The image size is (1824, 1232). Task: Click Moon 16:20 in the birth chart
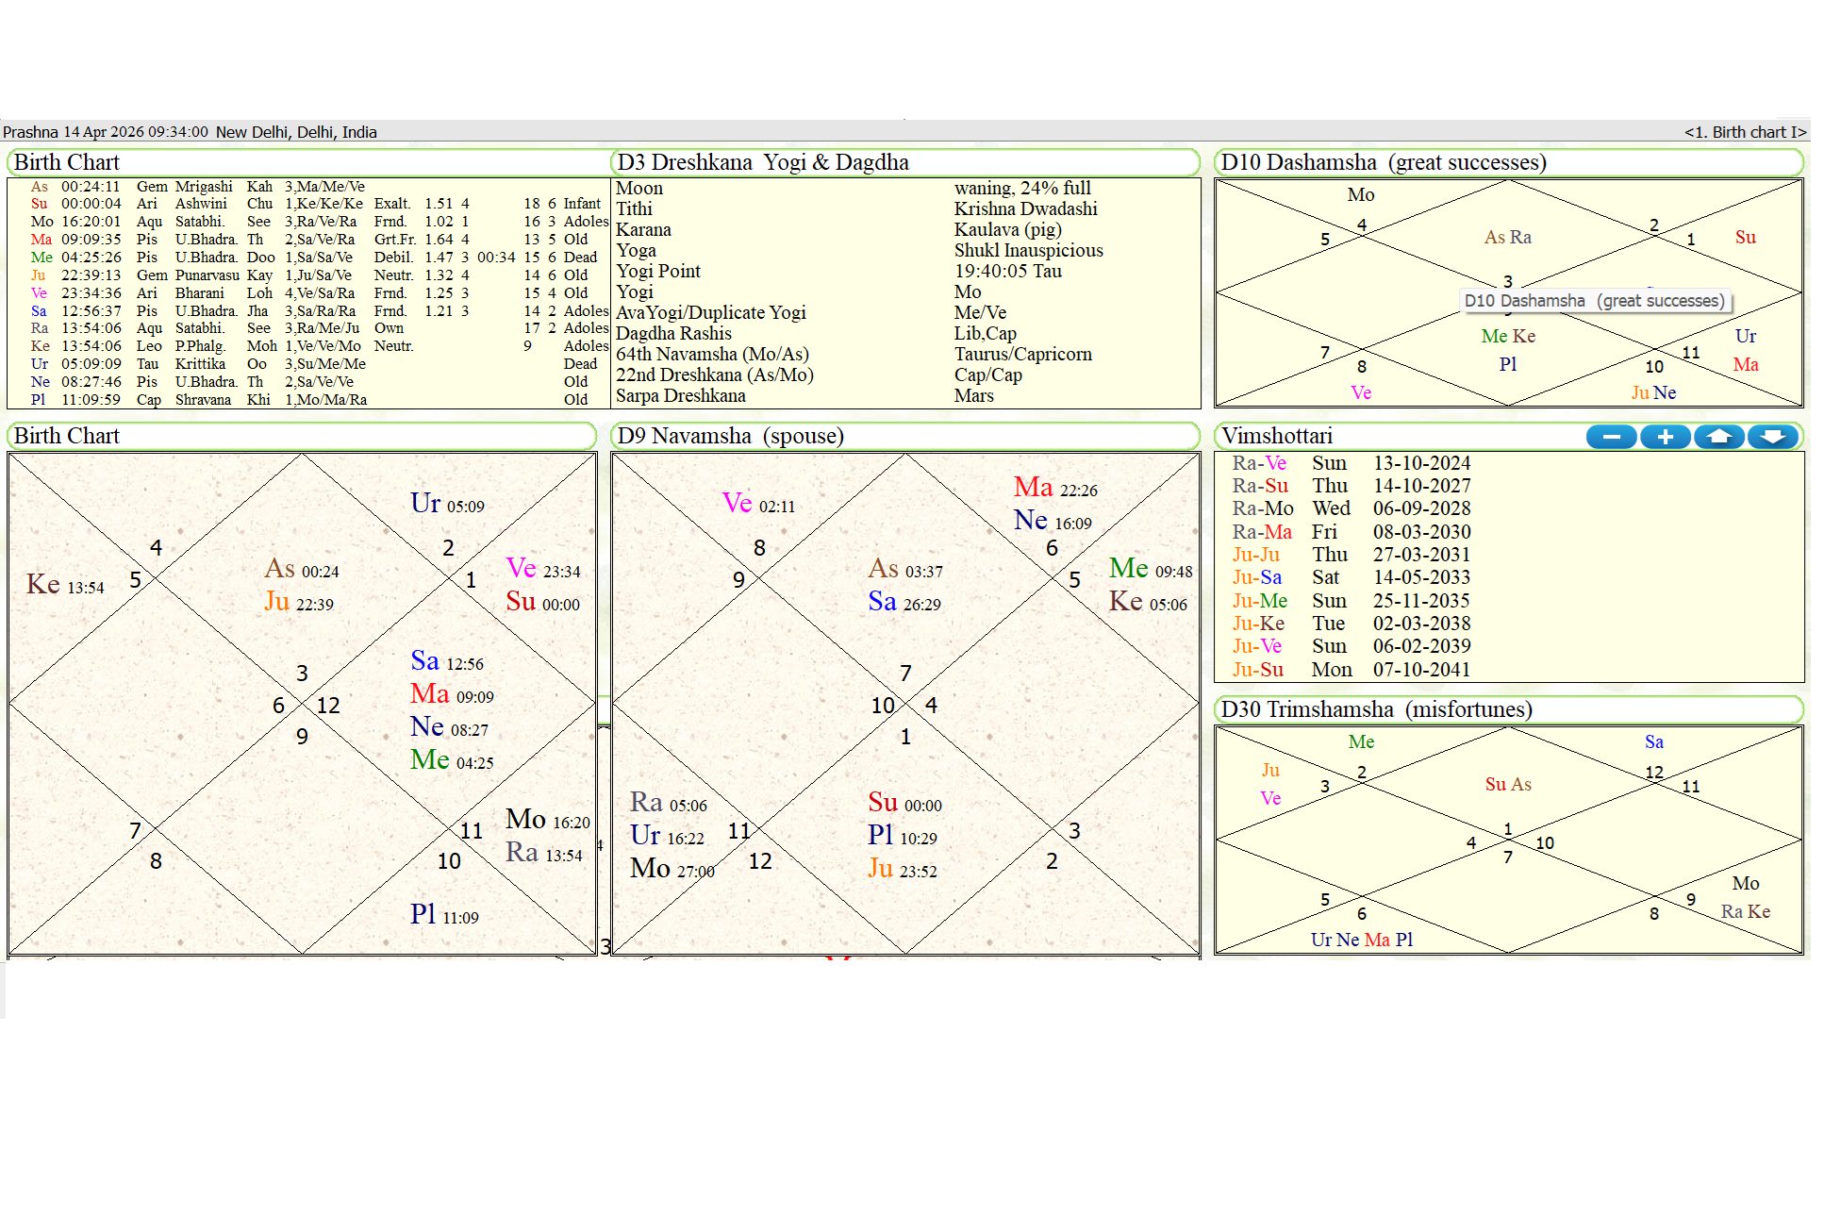[526, 819]
